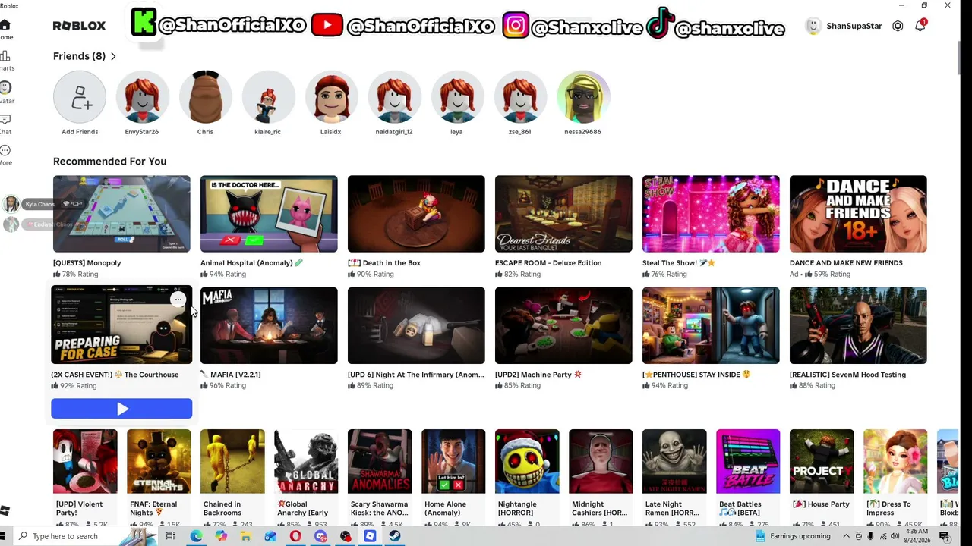Open the MAFIA [V2.2.1] game thumbnail
The image size is (972, 546).
click(x=269, y=325)
